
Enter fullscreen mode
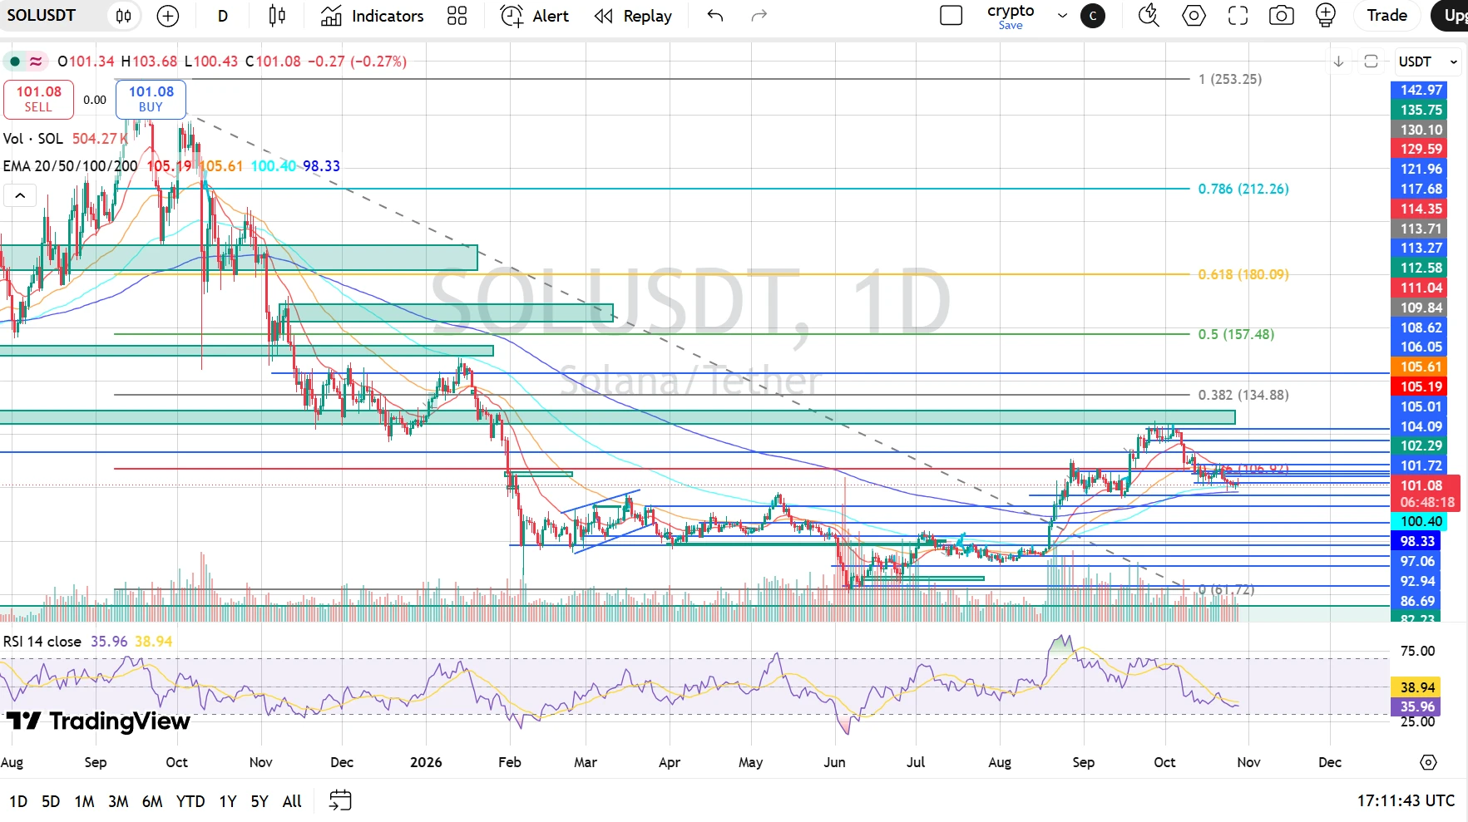point(1238,16)
